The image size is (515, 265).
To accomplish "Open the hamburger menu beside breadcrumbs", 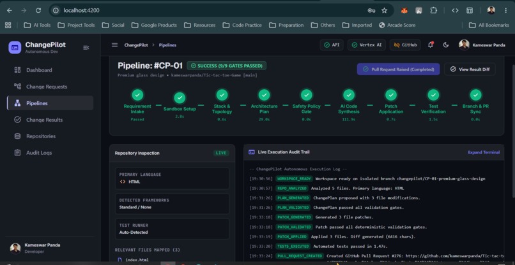I will pos(114,45).
